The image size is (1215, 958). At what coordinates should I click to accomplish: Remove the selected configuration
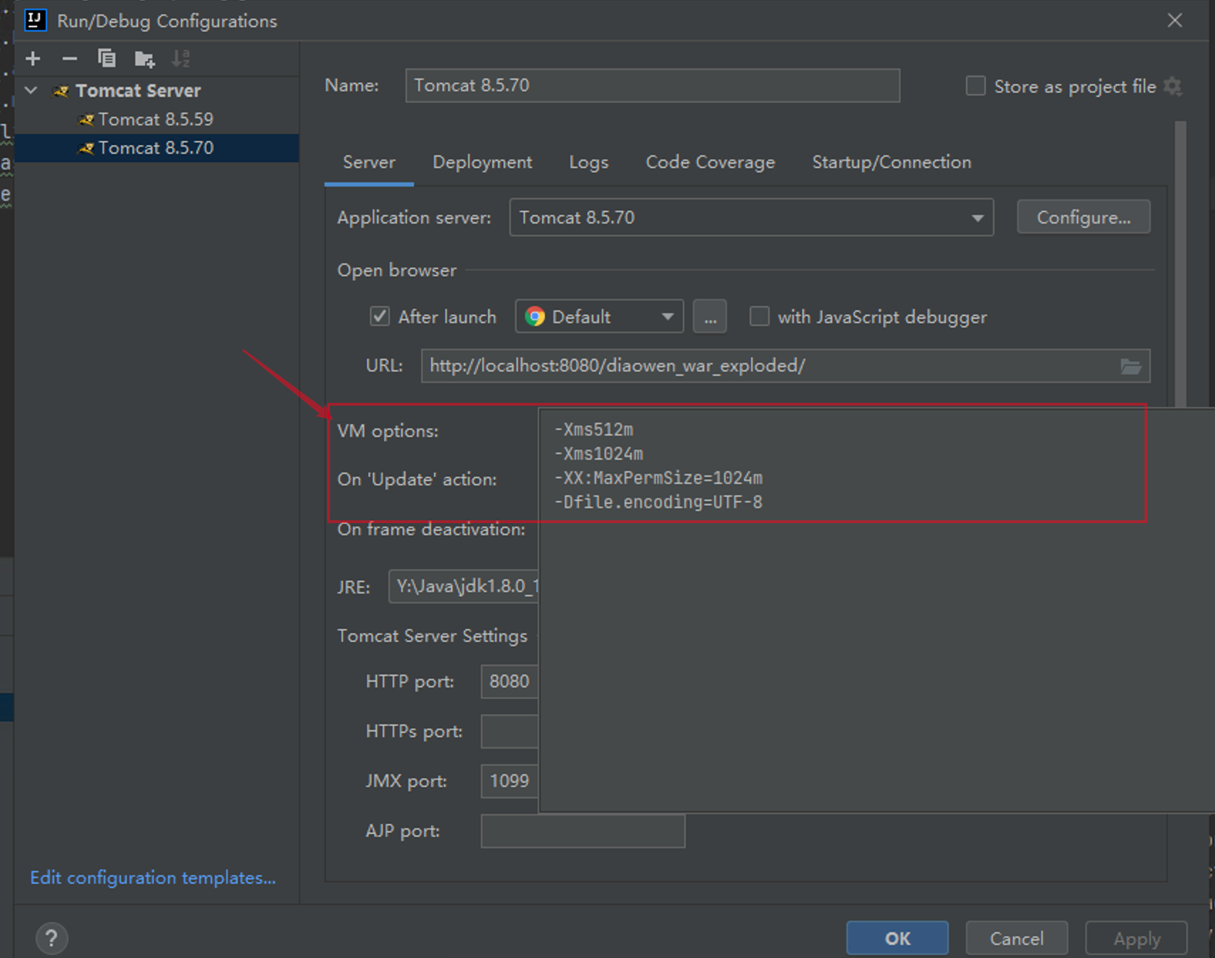click(x=70, y=58)
